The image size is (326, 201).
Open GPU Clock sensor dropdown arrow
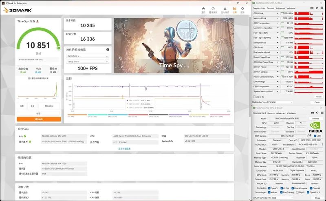[x=278, y=13]
